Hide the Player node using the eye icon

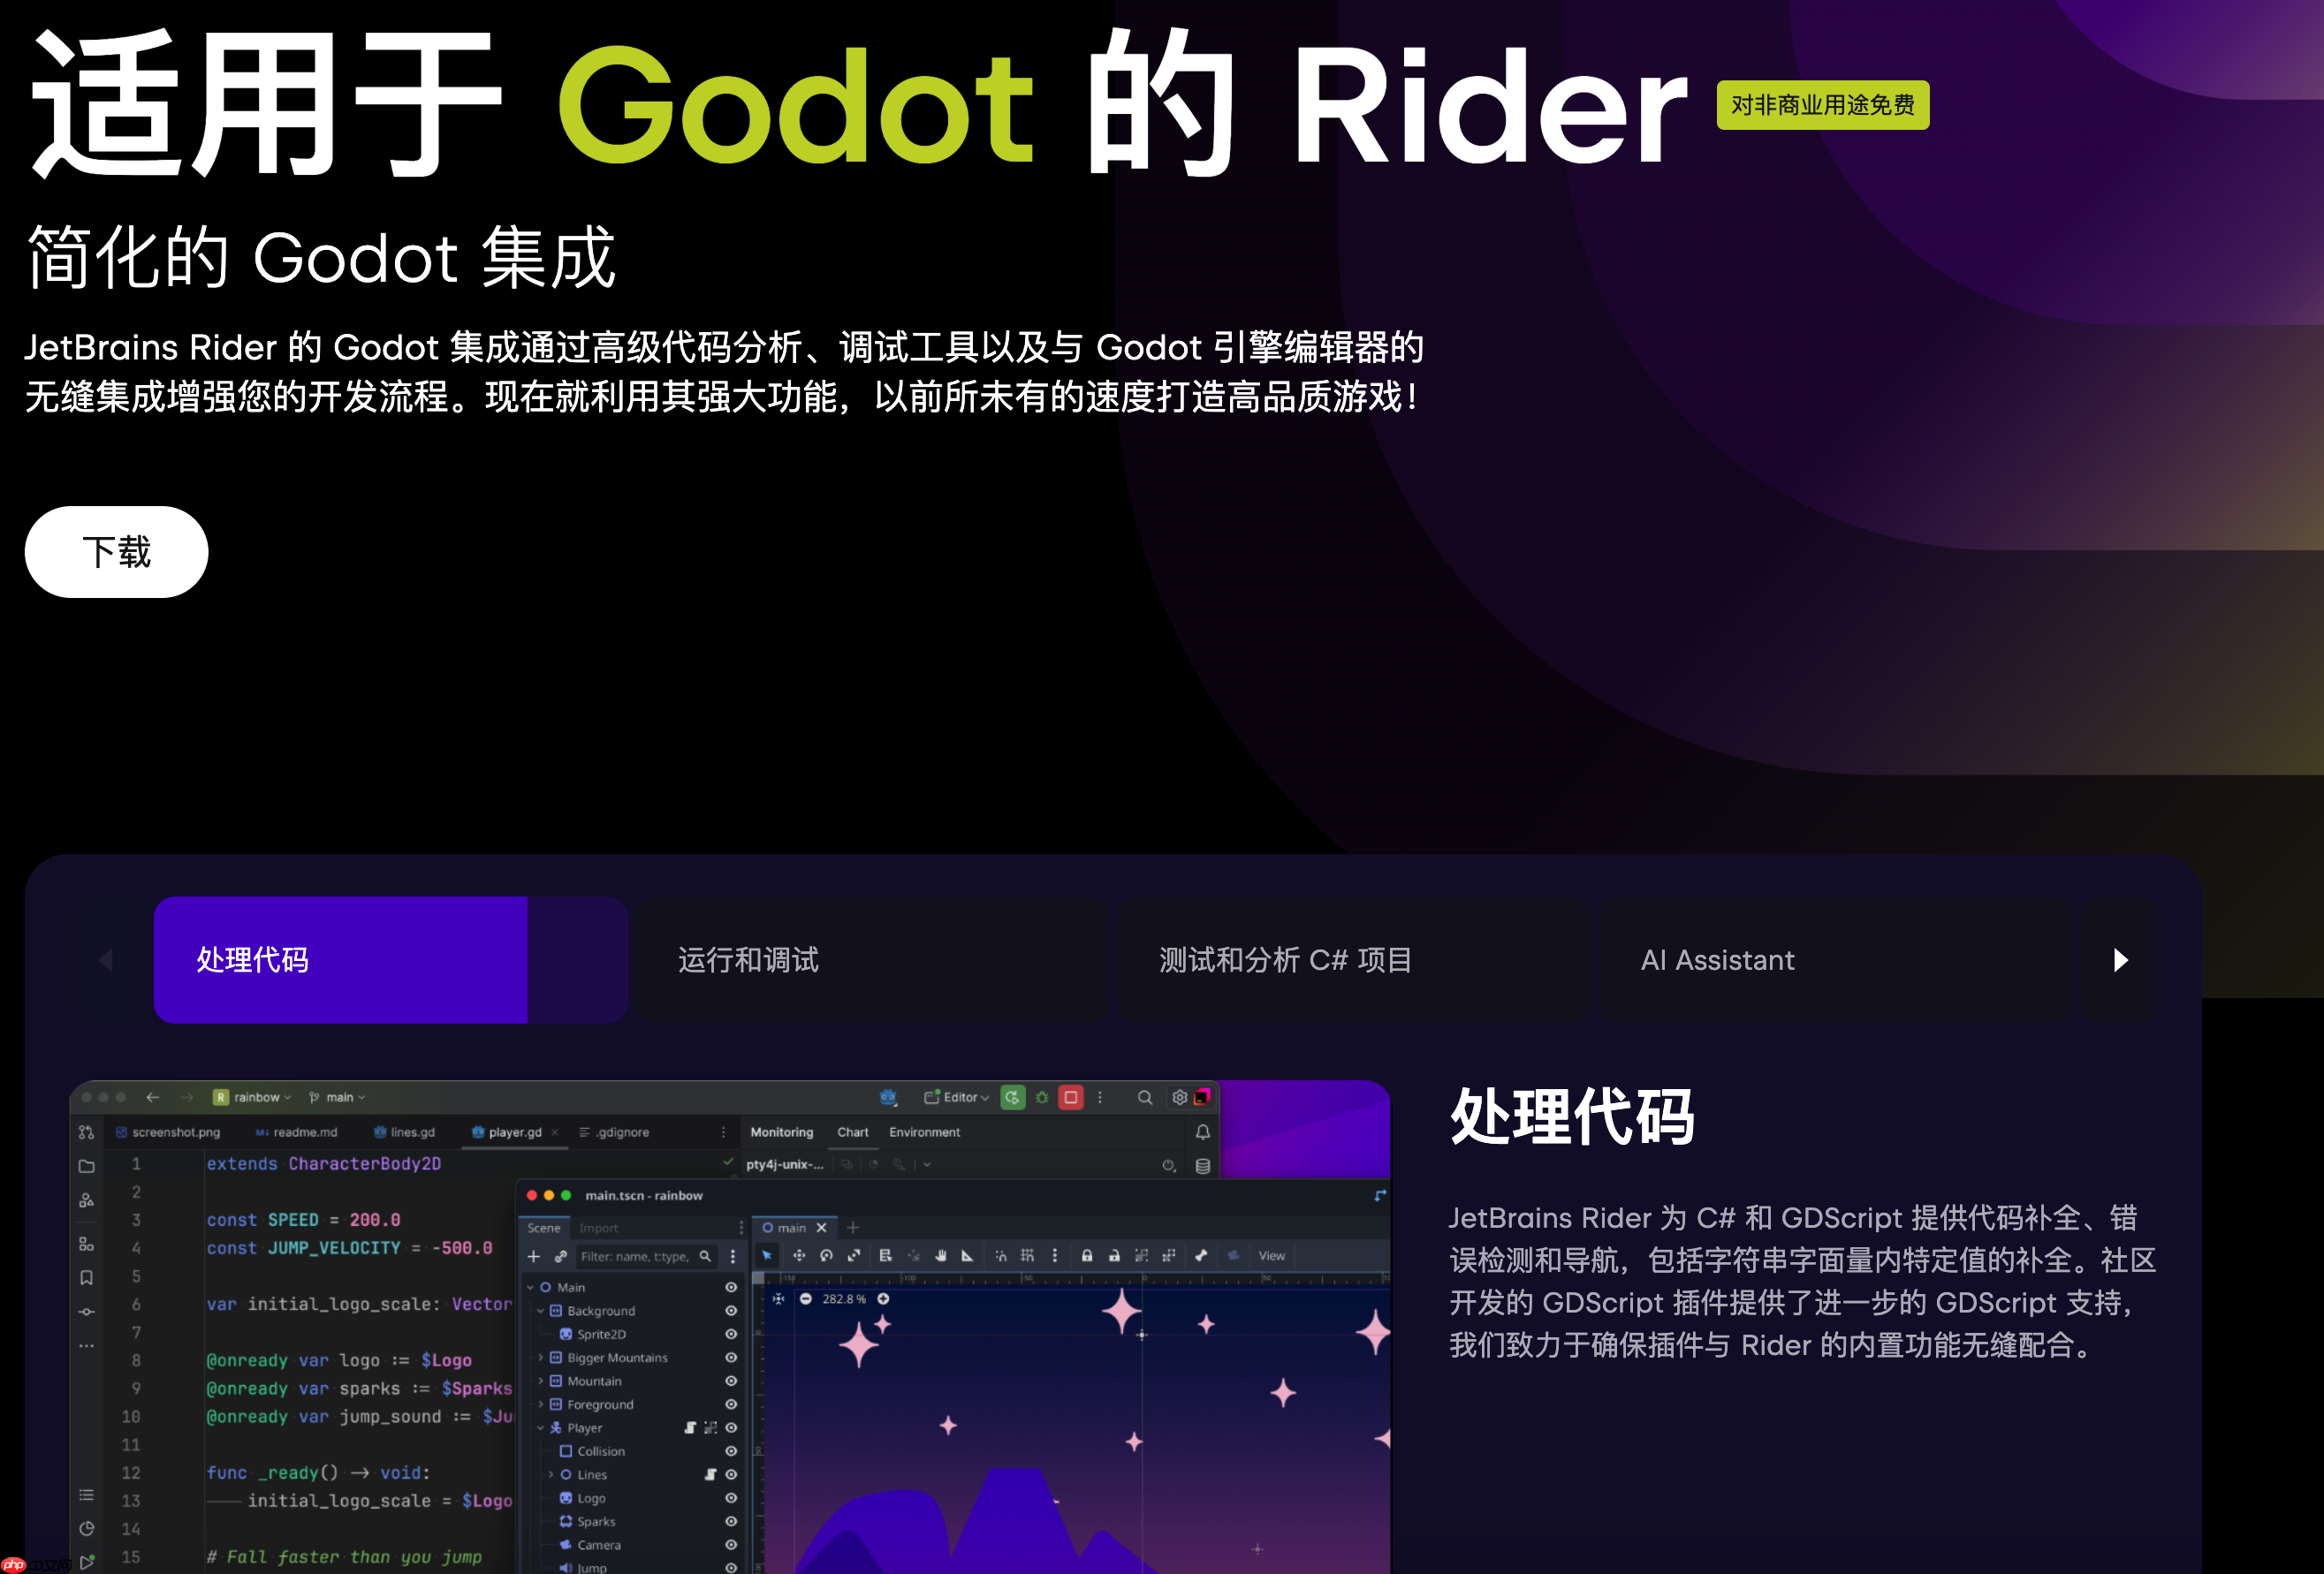pyautogui.click(x=731, y=1429)
